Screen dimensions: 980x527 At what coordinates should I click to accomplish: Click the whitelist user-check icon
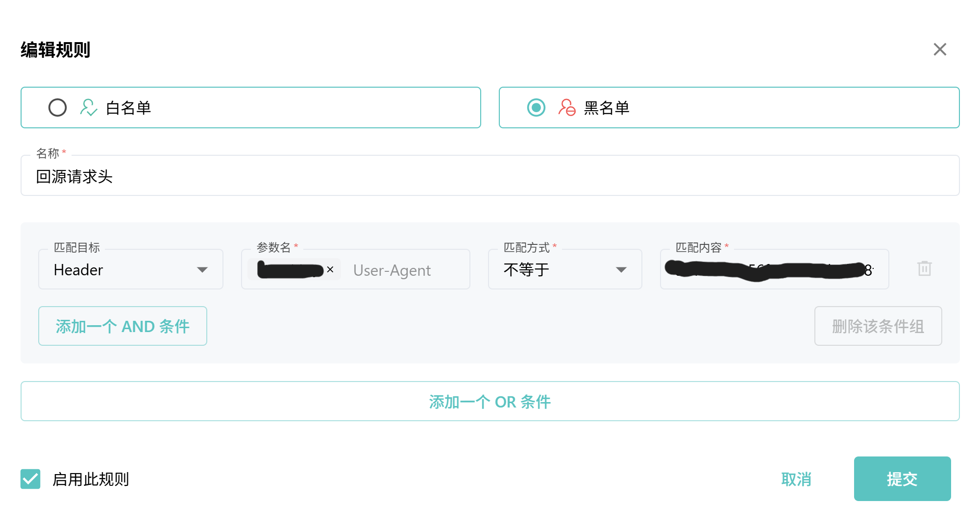[88, 108]
